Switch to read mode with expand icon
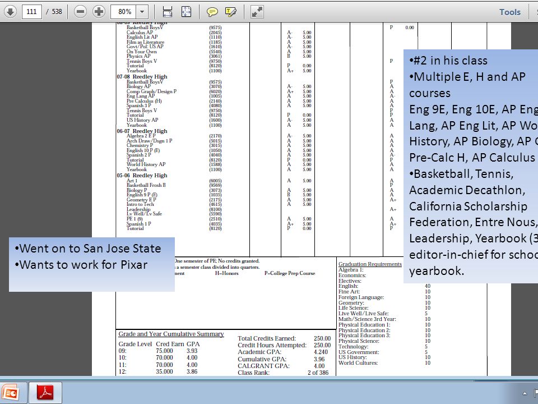The image size is (538, 404). click(x=257, y=12)
